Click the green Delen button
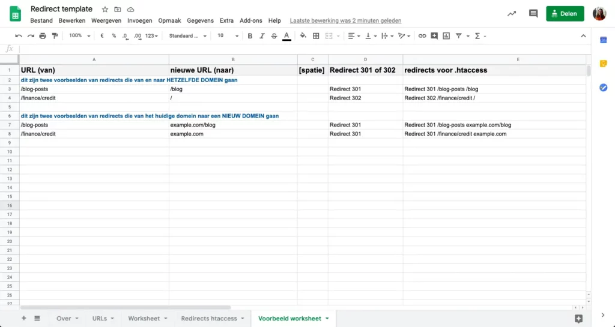The width and height of the screenshot is (615, 327). (565, 14)
